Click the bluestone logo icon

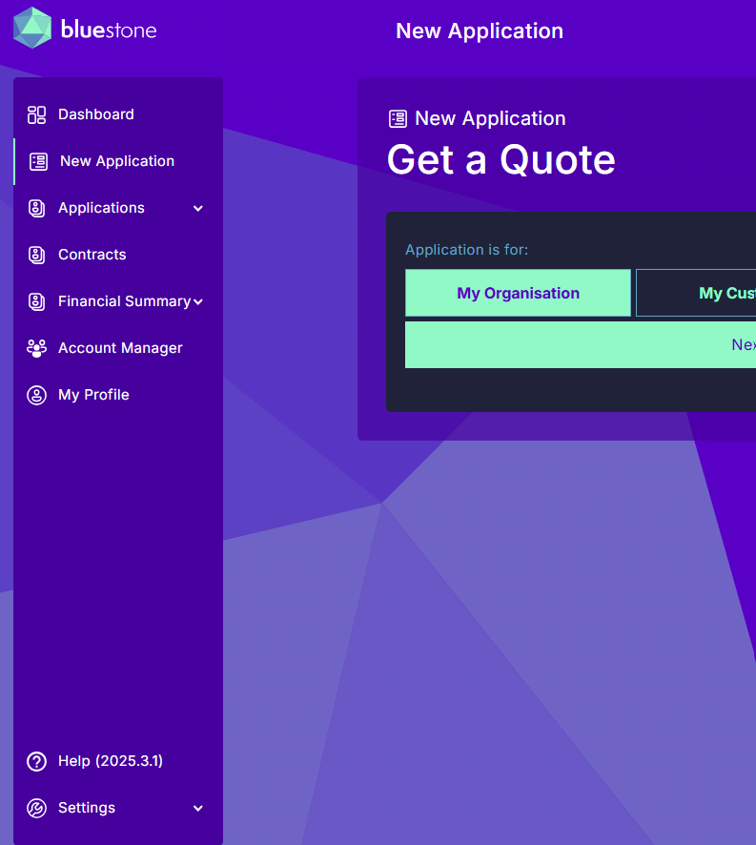(x=32, y=28)
